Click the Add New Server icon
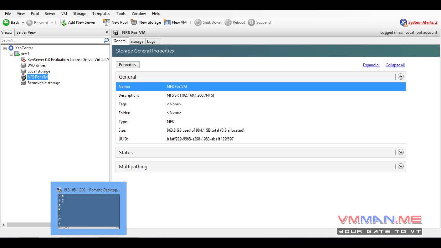Image resolution: width=441 pixels, height=248 pixels. [x=63, y=22]
